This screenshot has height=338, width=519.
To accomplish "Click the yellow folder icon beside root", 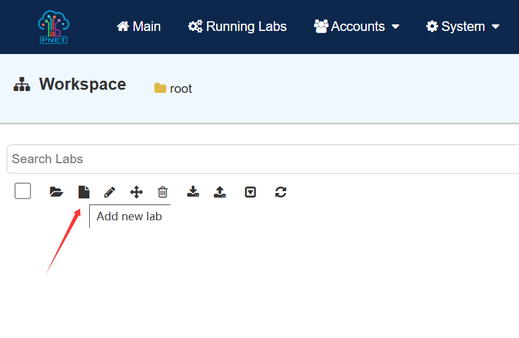I will point(160,89).
